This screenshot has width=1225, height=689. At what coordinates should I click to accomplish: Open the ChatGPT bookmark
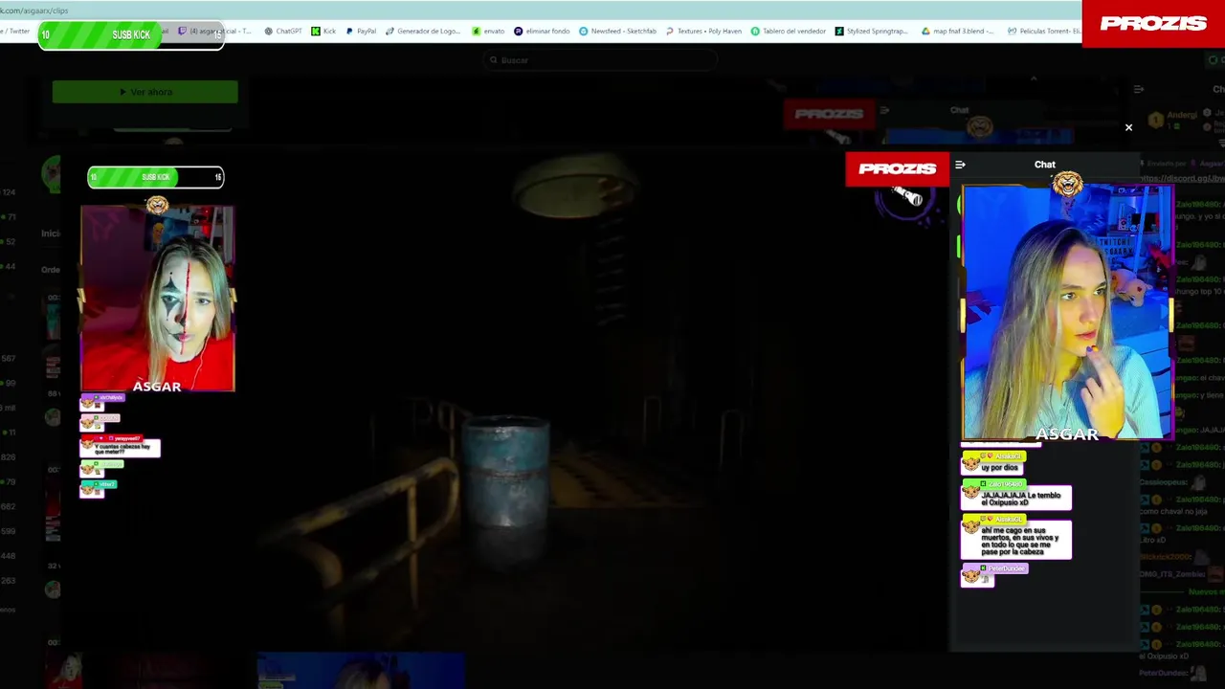[x=282, y=31]
